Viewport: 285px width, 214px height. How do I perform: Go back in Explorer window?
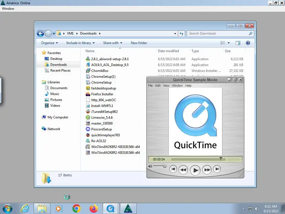(40, 33)
